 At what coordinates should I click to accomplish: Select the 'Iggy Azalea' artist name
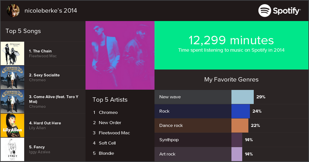(x=39, y=152)
